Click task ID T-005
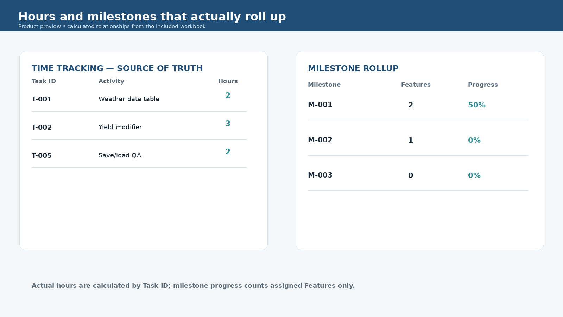Image resolution: width=563 pixels, height=317 pixels. point(42,155)
